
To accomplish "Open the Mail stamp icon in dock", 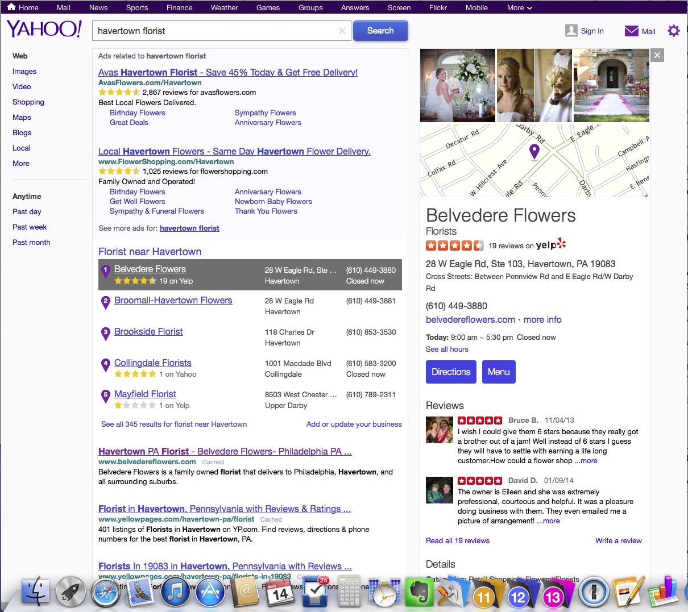I will click(x=140, y=593).
